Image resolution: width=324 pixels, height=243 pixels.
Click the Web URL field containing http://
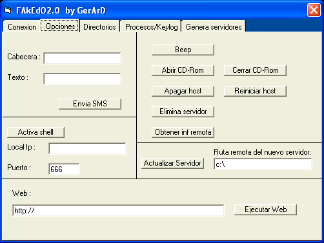[x=118, y=211]
